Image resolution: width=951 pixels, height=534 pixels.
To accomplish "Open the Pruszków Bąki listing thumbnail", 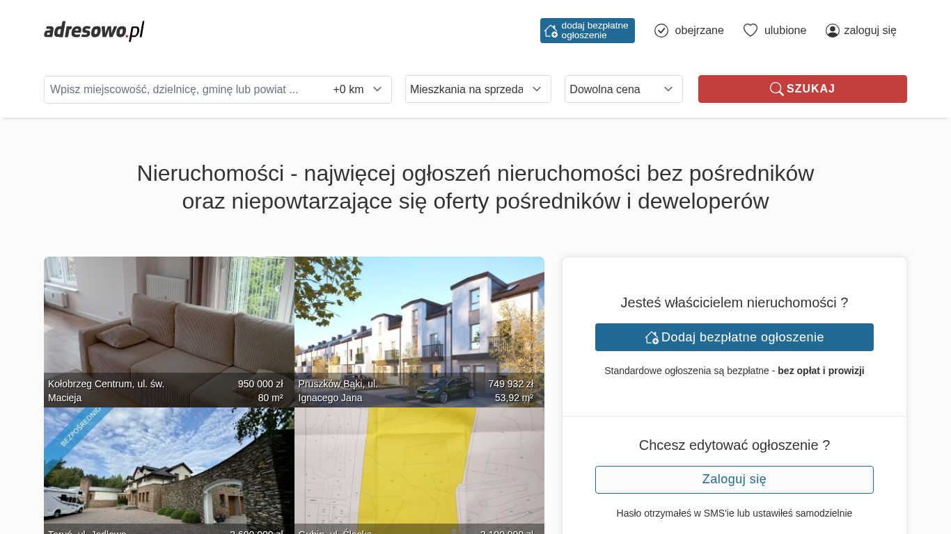I will 419,320.
